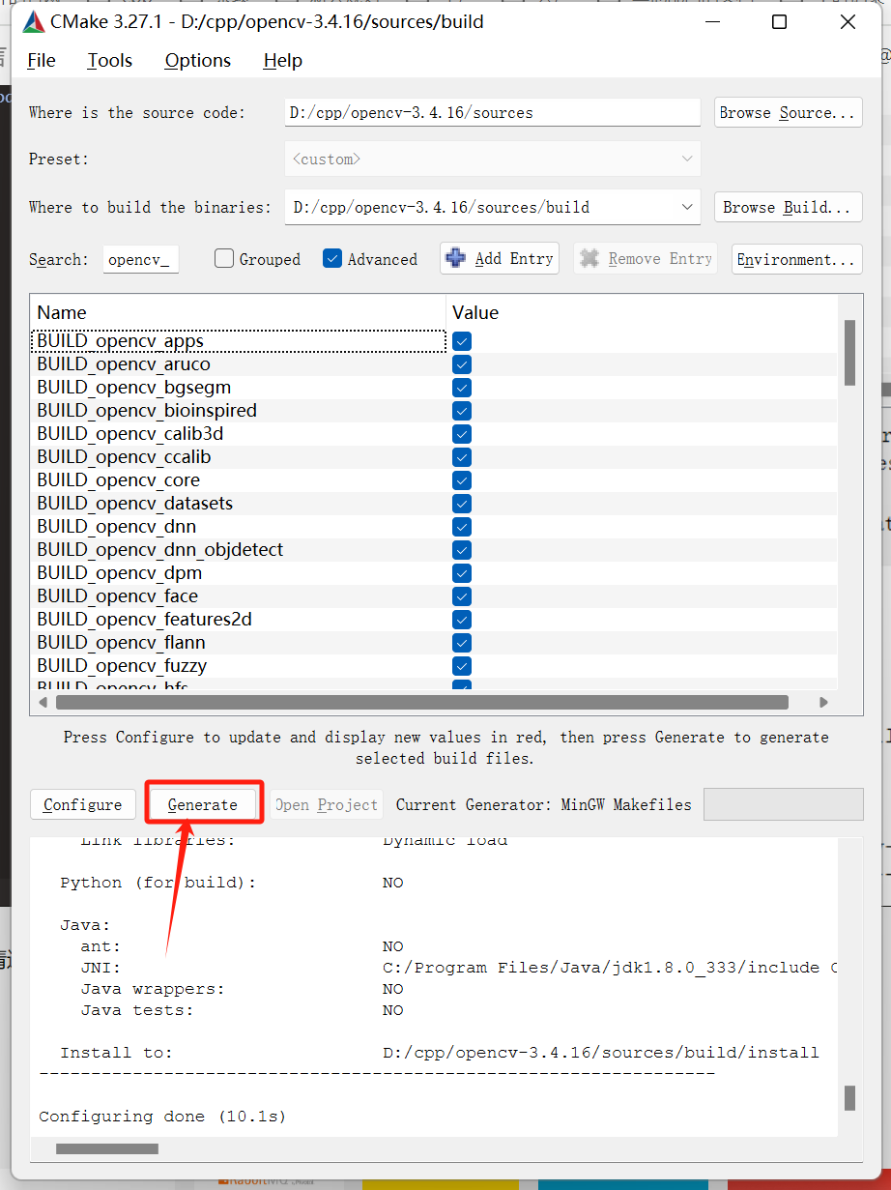Click the Generate button
891x1190 pixels.
[203, 804]
